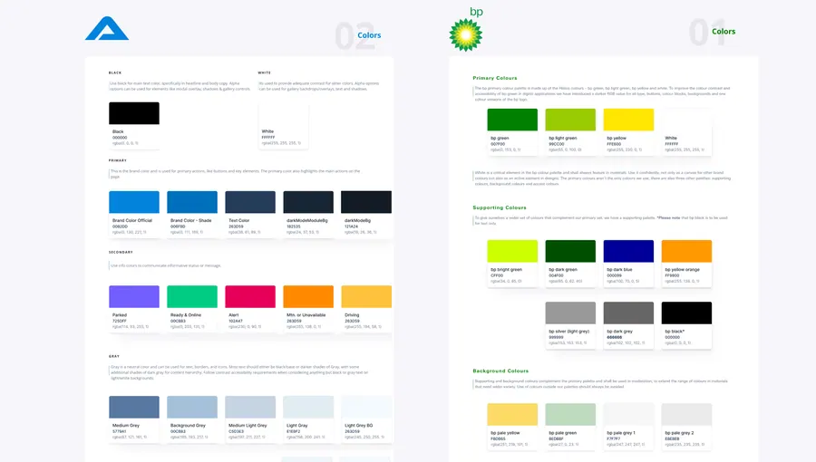Screen dimensions: 816x462
Task: Select the bp black swatch
Action: coord(686,313)
